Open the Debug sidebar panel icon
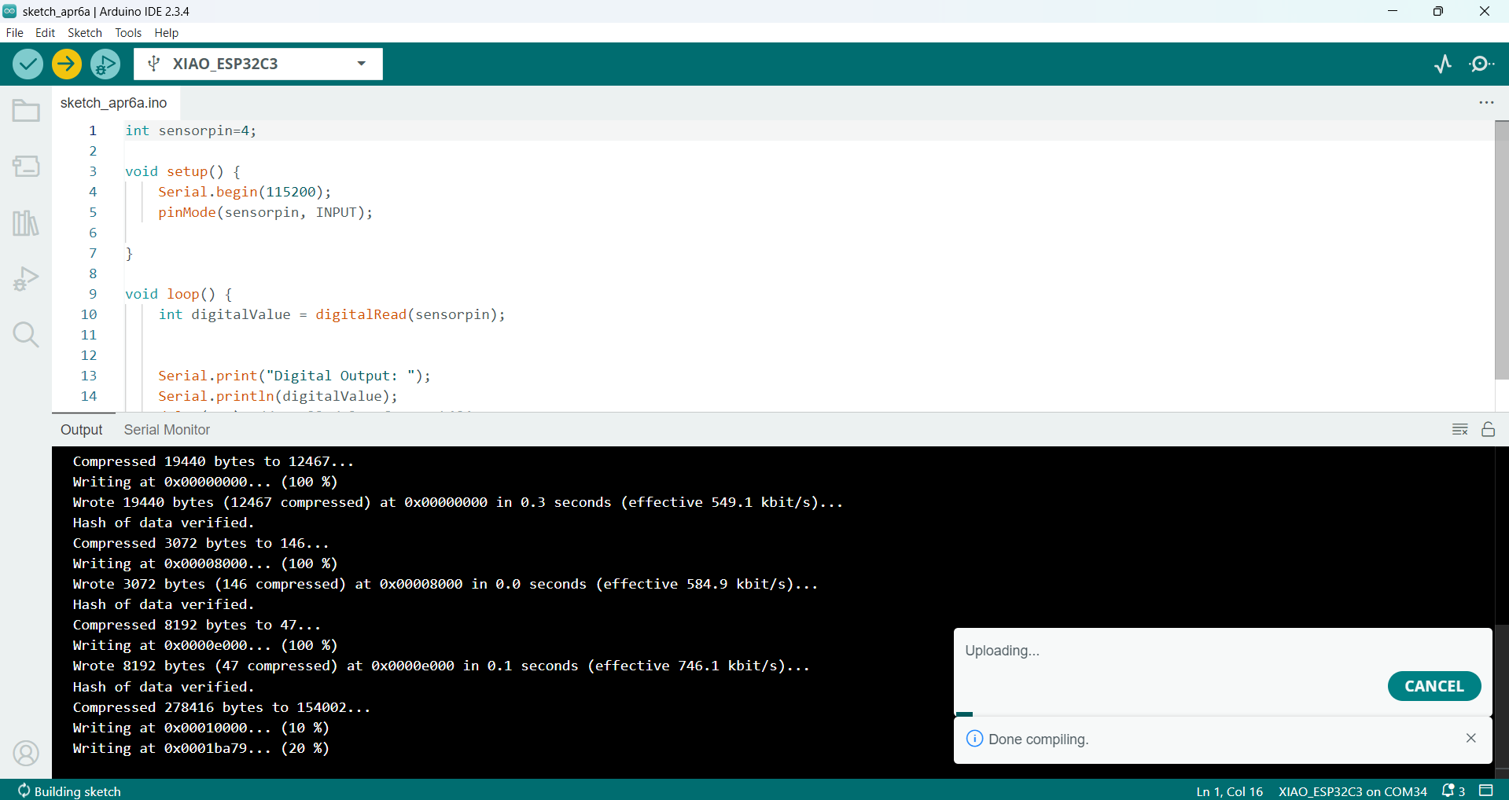Image resolution: width=1509 pixels, height=800 pixels. click(x=26, y=279)
